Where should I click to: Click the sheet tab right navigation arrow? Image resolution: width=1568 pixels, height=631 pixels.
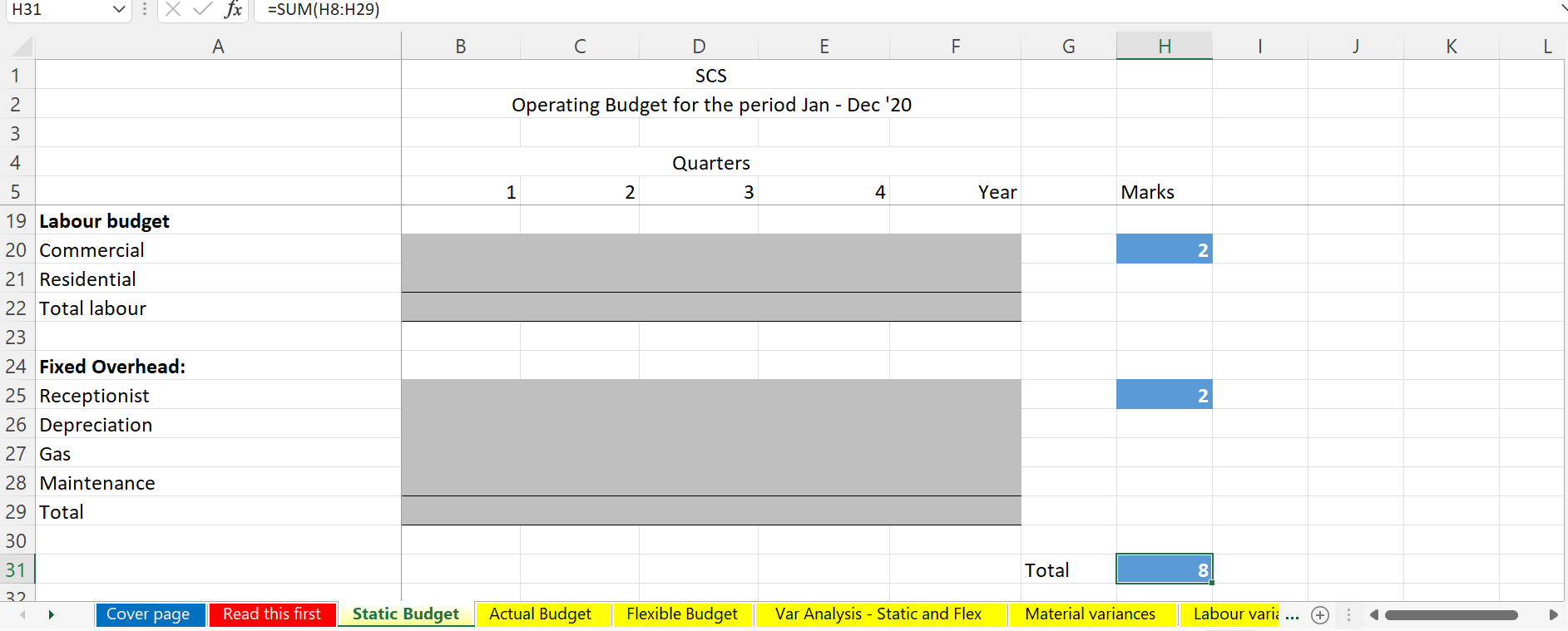tap(52, 615)
